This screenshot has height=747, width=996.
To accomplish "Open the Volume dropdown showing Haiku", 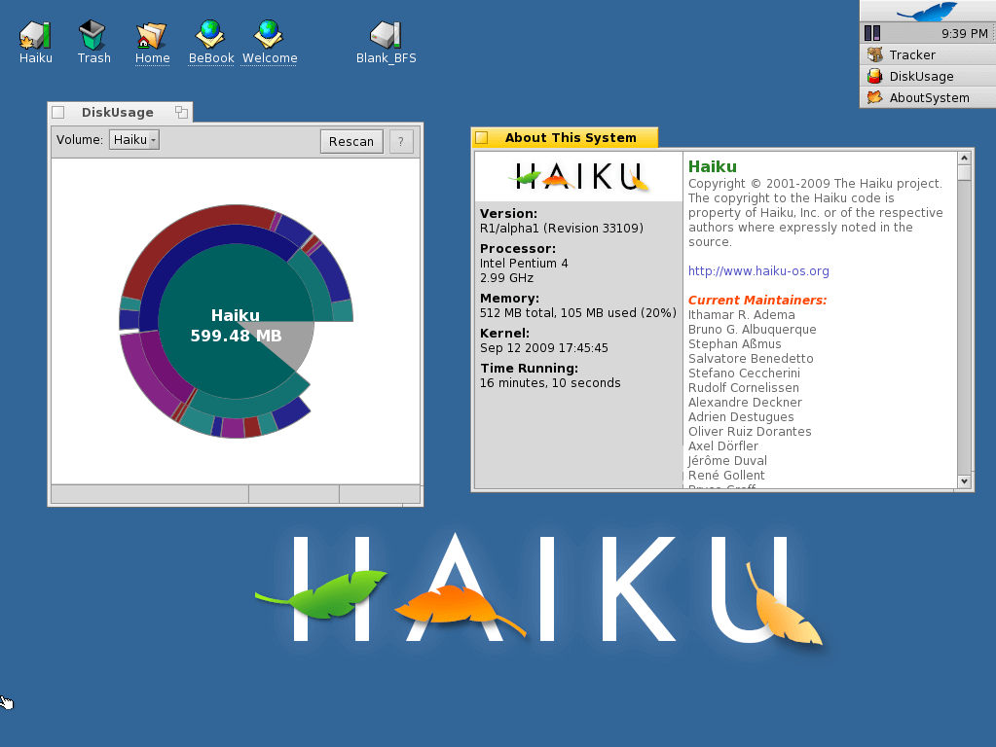I will pyautogui.click(x=134, y=140).
